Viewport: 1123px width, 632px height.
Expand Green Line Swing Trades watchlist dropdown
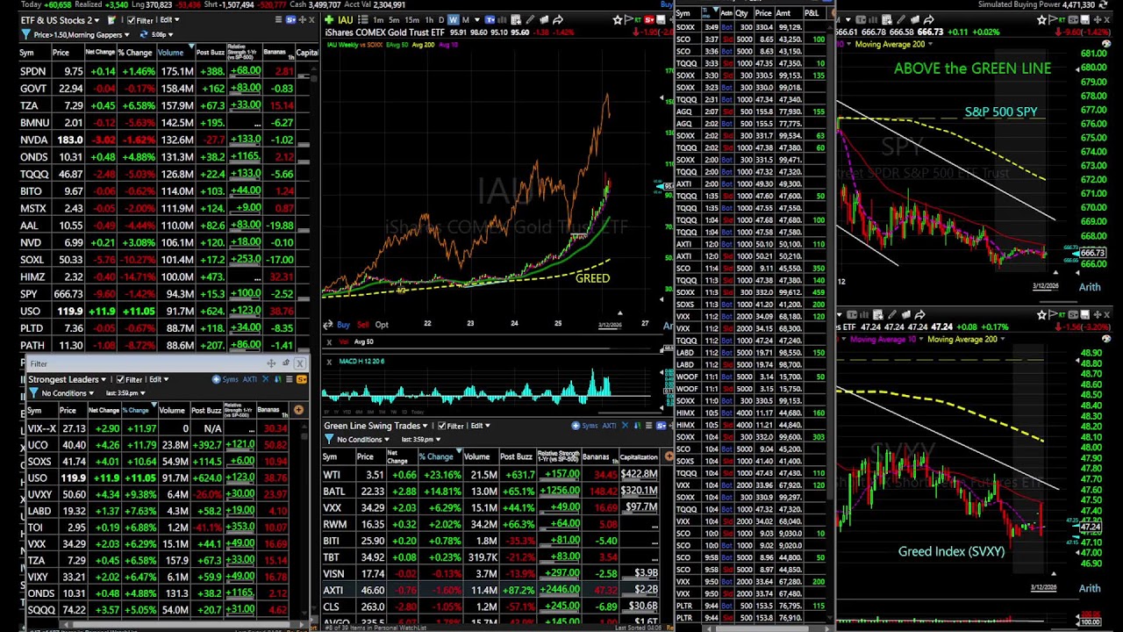[x=425, y=426]
